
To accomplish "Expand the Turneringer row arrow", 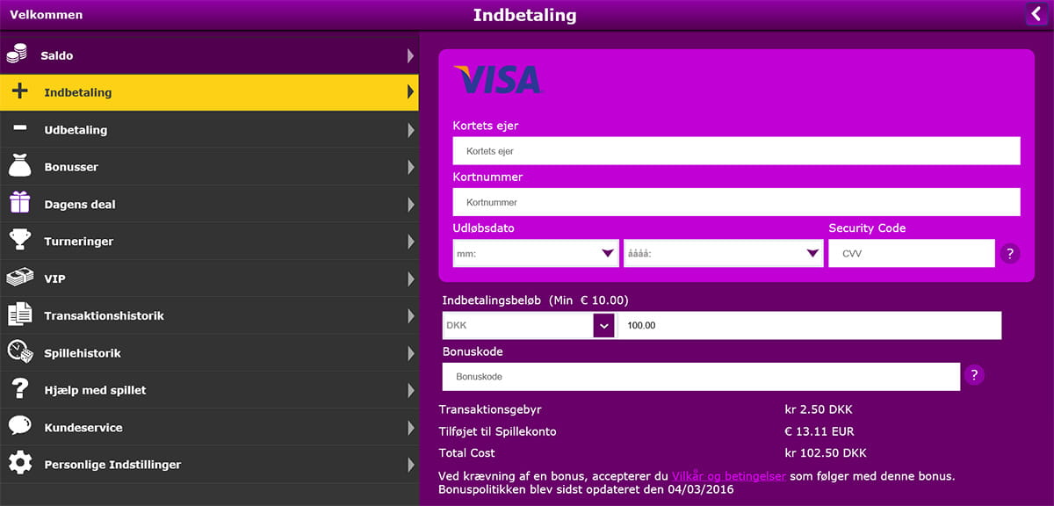I will [410, 241].
